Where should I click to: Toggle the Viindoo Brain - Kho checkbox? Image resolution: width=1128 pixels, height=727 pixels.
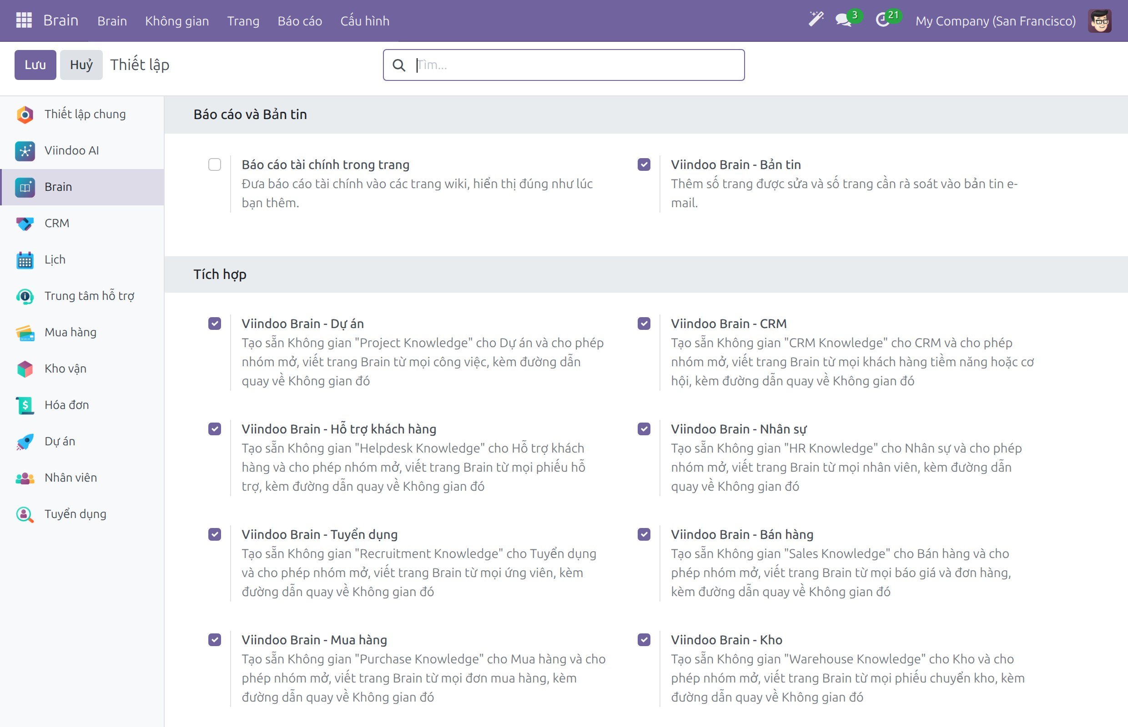point(644,640)
